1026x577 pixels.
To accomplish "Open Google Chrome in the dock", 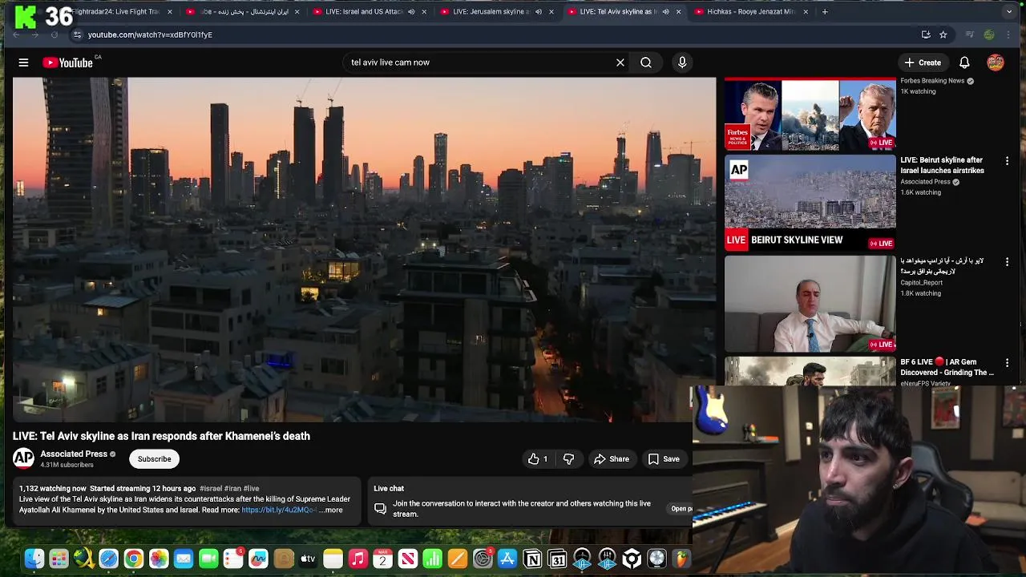I will pos(133,559).
